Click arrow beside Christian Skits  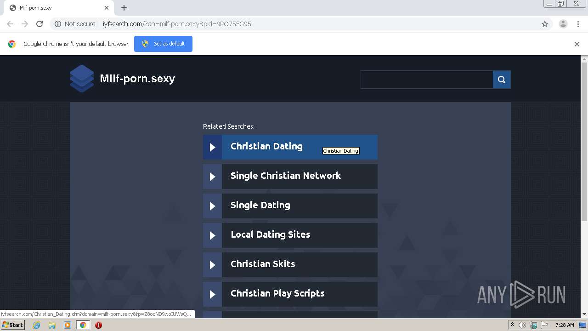coord(212,265)
